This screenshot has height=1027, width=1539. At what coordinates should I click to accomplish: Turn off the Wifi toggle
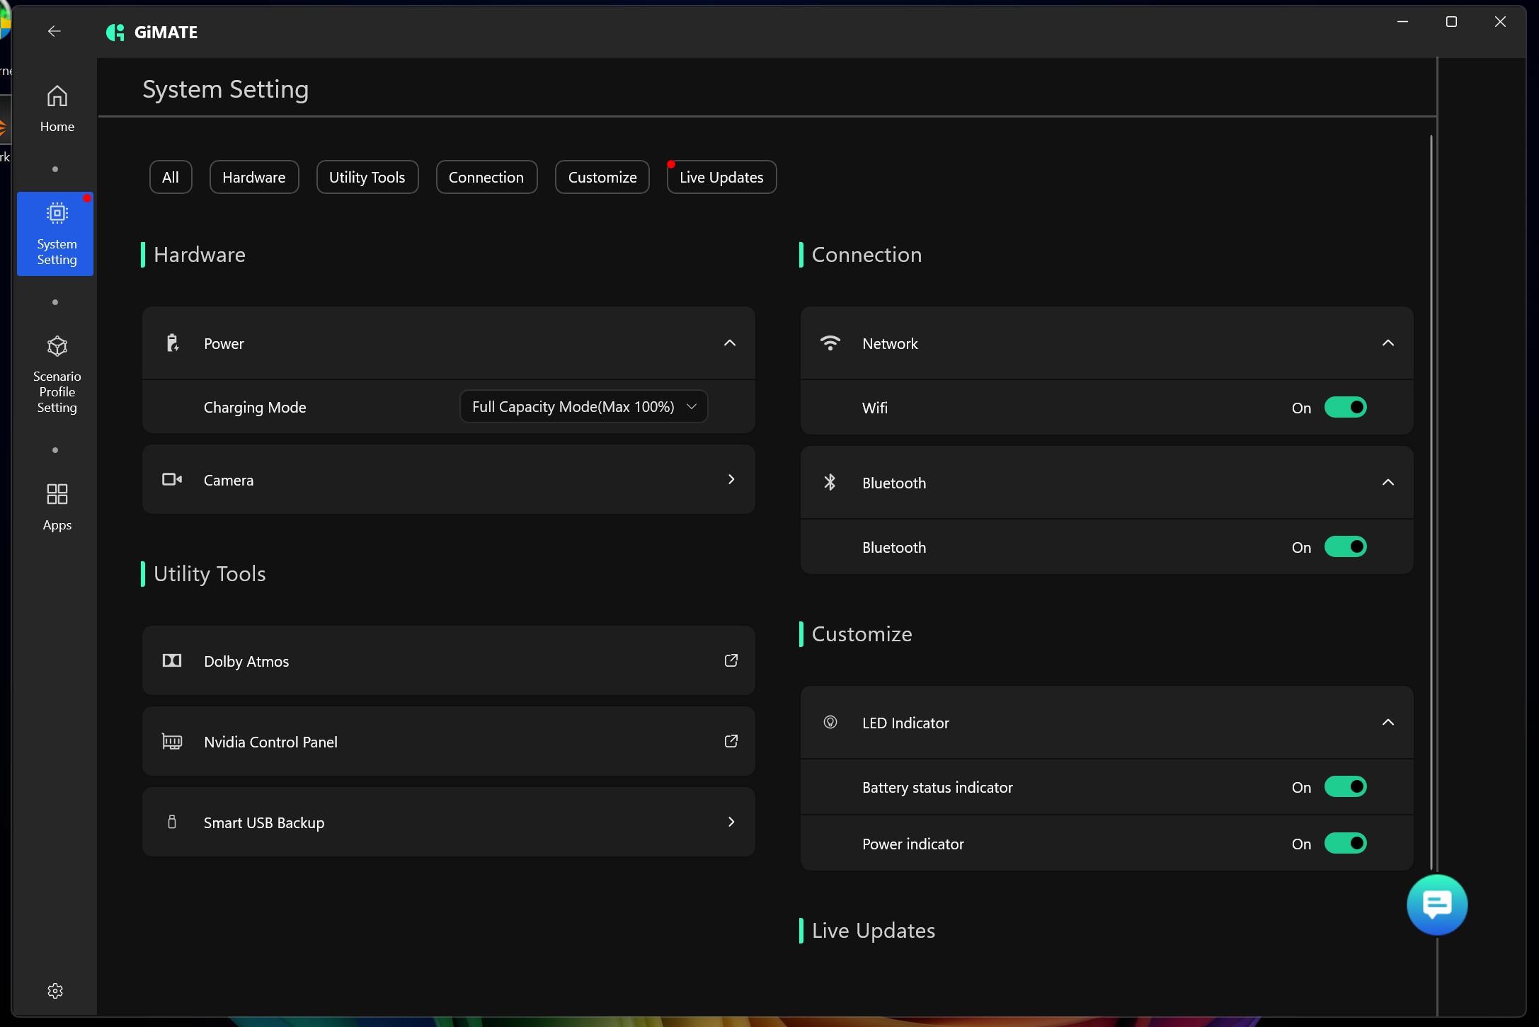1344,407
